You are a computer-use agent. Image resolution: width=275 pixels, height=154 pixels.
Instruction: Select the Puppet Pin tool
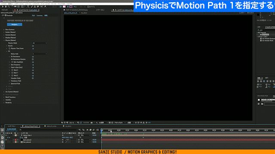coord(45,7)
